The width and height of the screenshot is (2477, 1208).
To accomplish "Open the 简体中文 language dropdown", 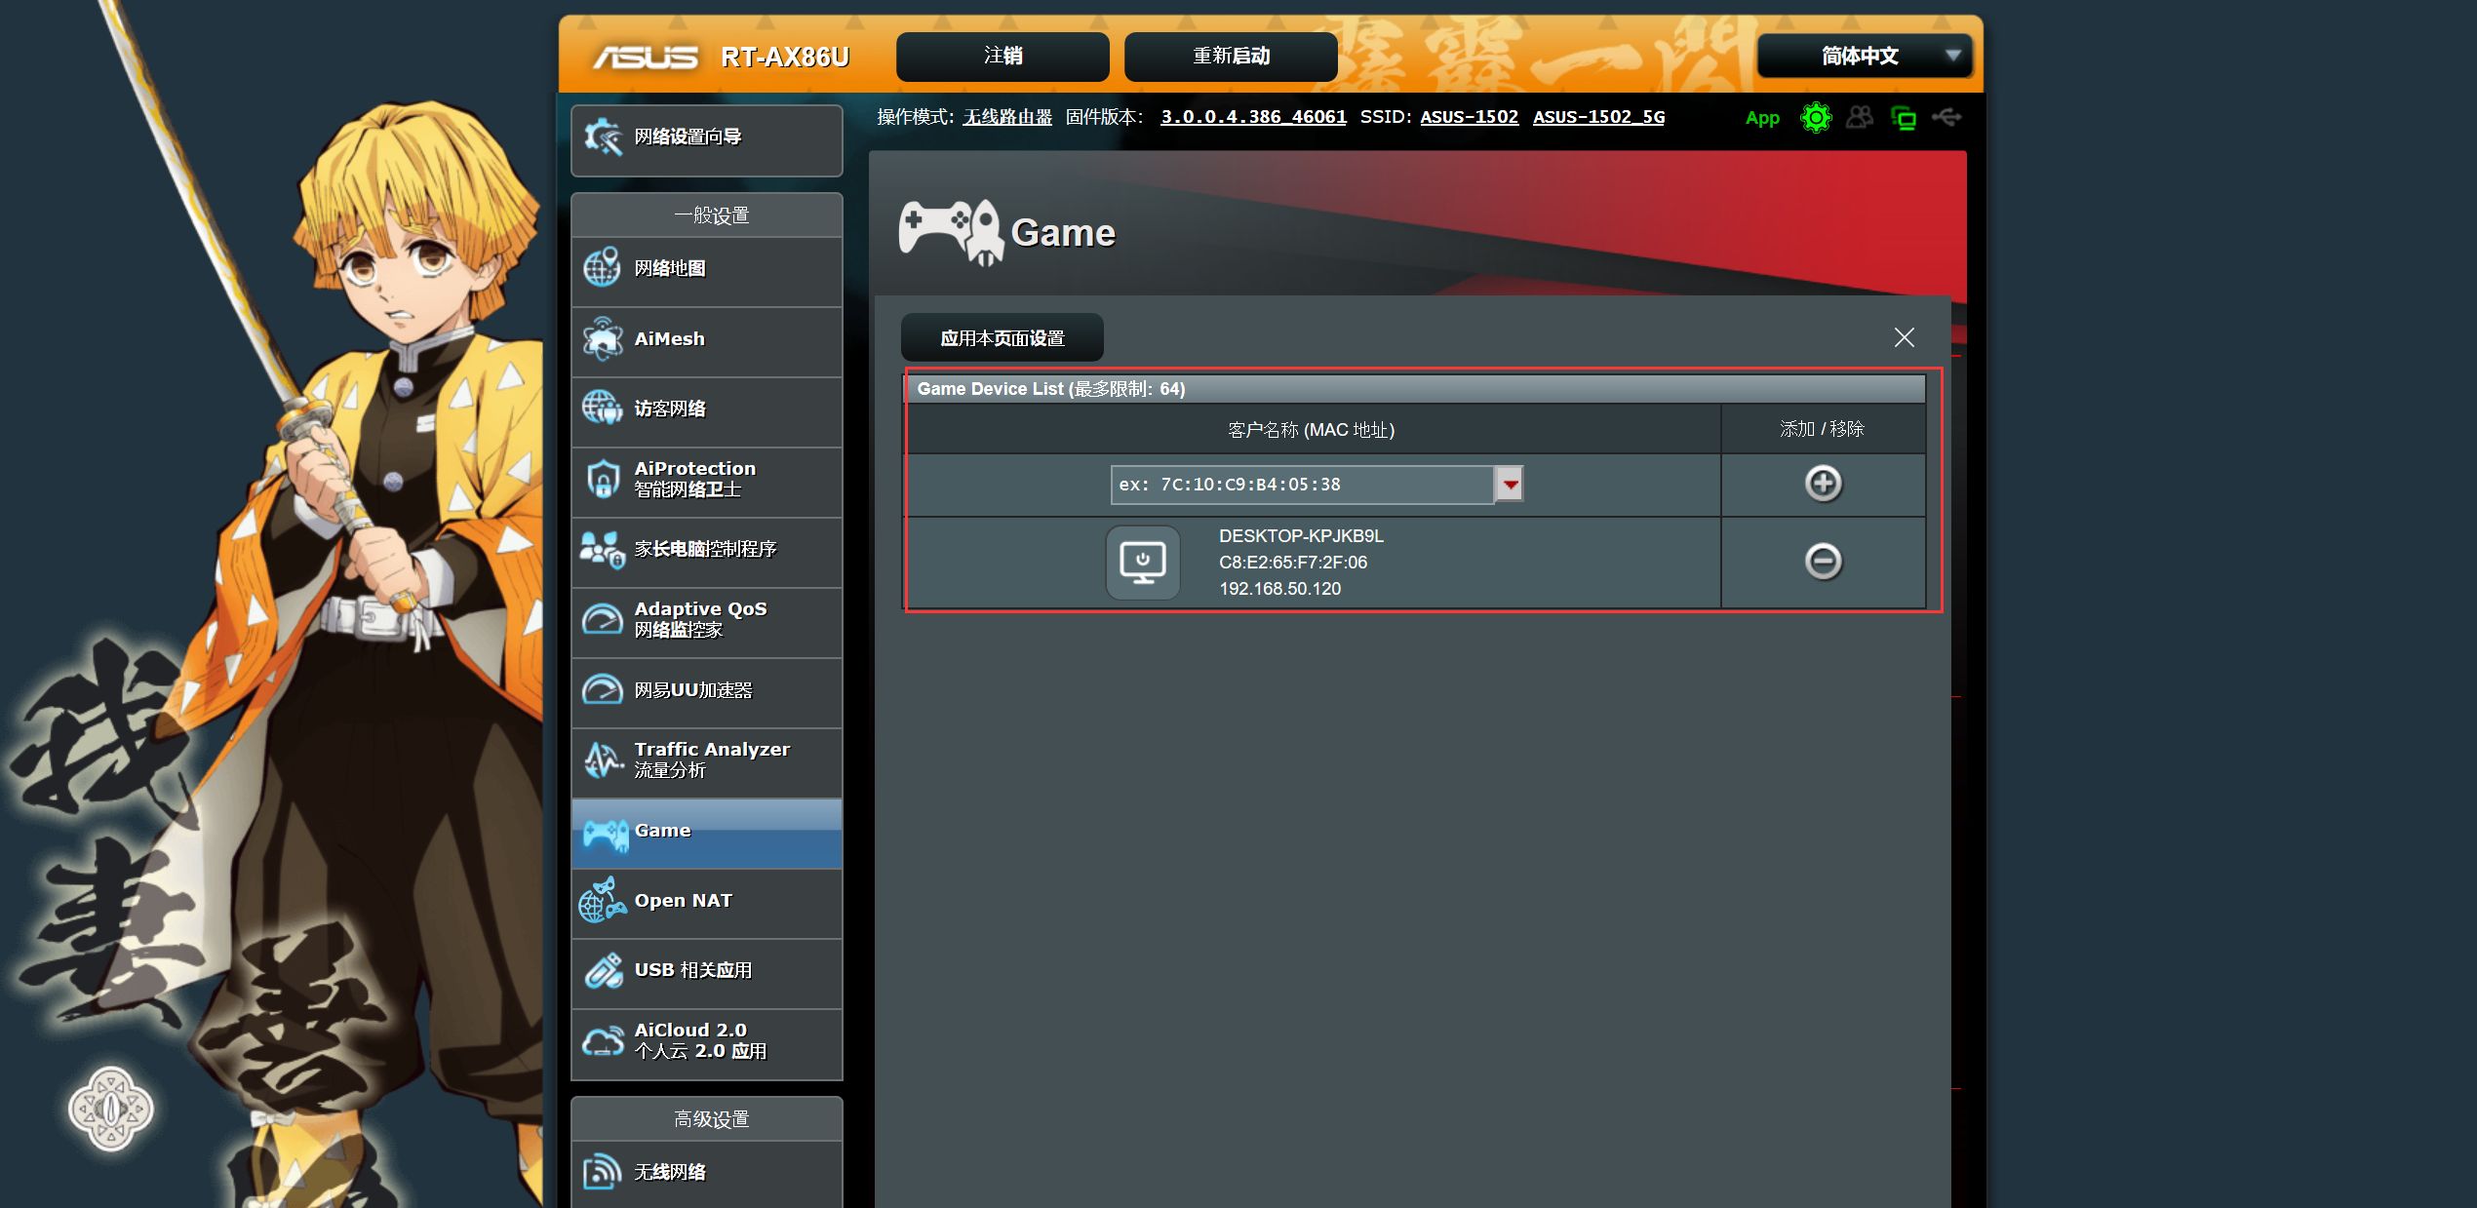I will pyautogui.click(x=1864, y=56).
